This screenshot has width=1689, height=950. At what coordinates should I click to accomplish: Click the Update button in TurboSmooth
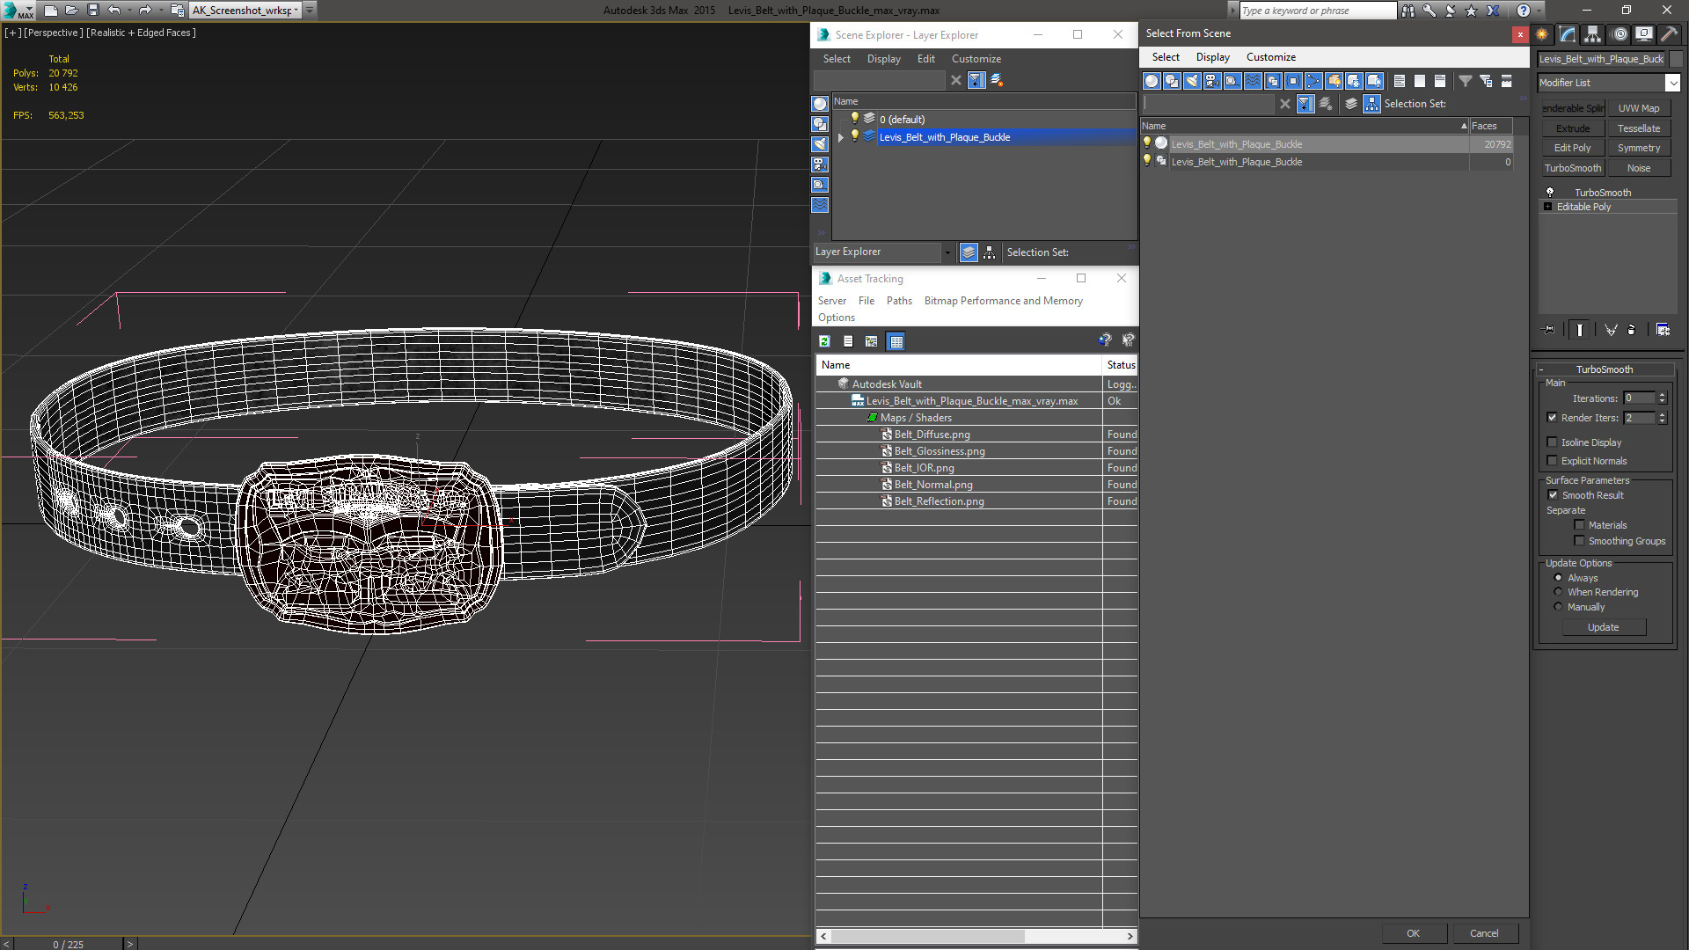coord(1603,626)
